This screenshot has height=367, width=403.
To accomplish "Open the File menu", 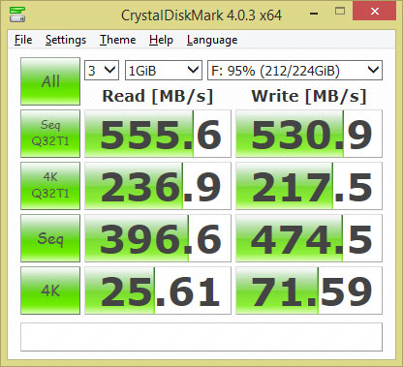I will (23, 40).
